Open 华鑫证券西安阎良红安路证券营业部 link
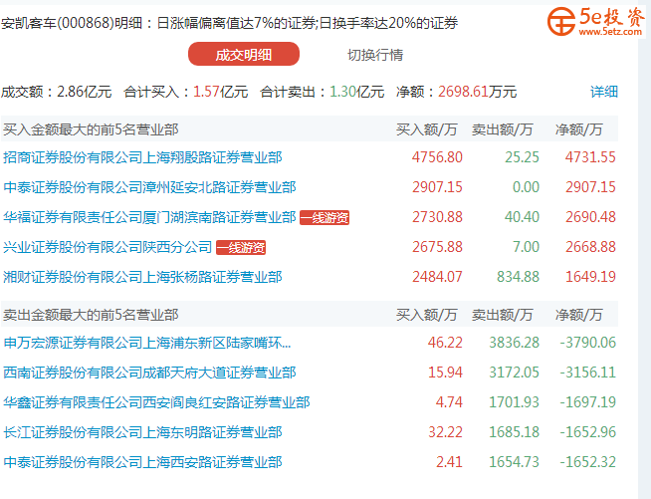 (156, 402)
